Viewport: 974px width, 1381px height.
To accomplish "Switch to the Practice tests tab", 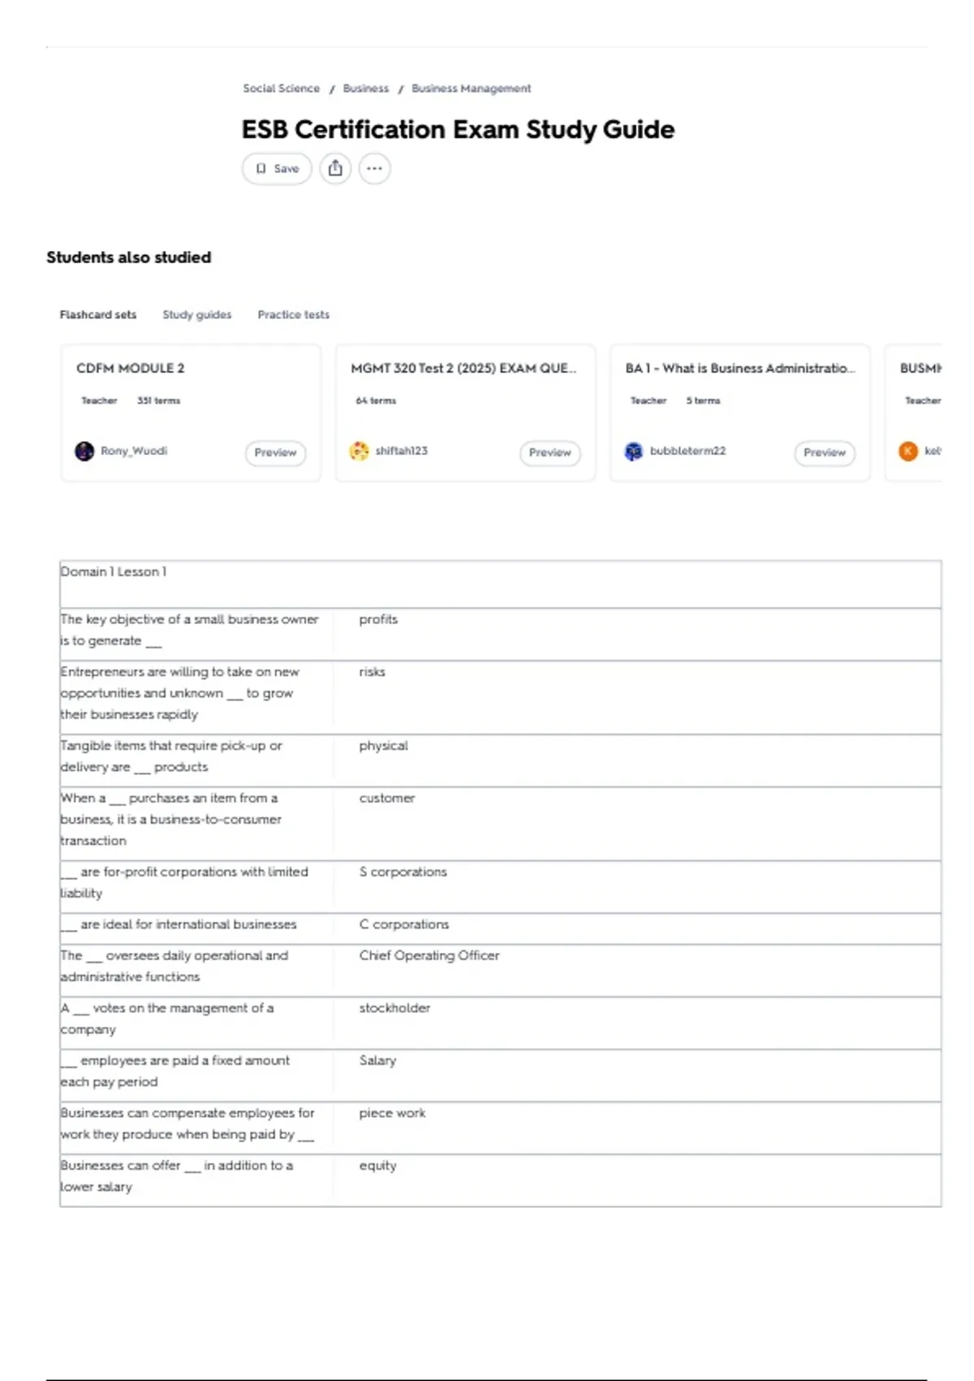I will pyautogui.click(x=294, y=314).
